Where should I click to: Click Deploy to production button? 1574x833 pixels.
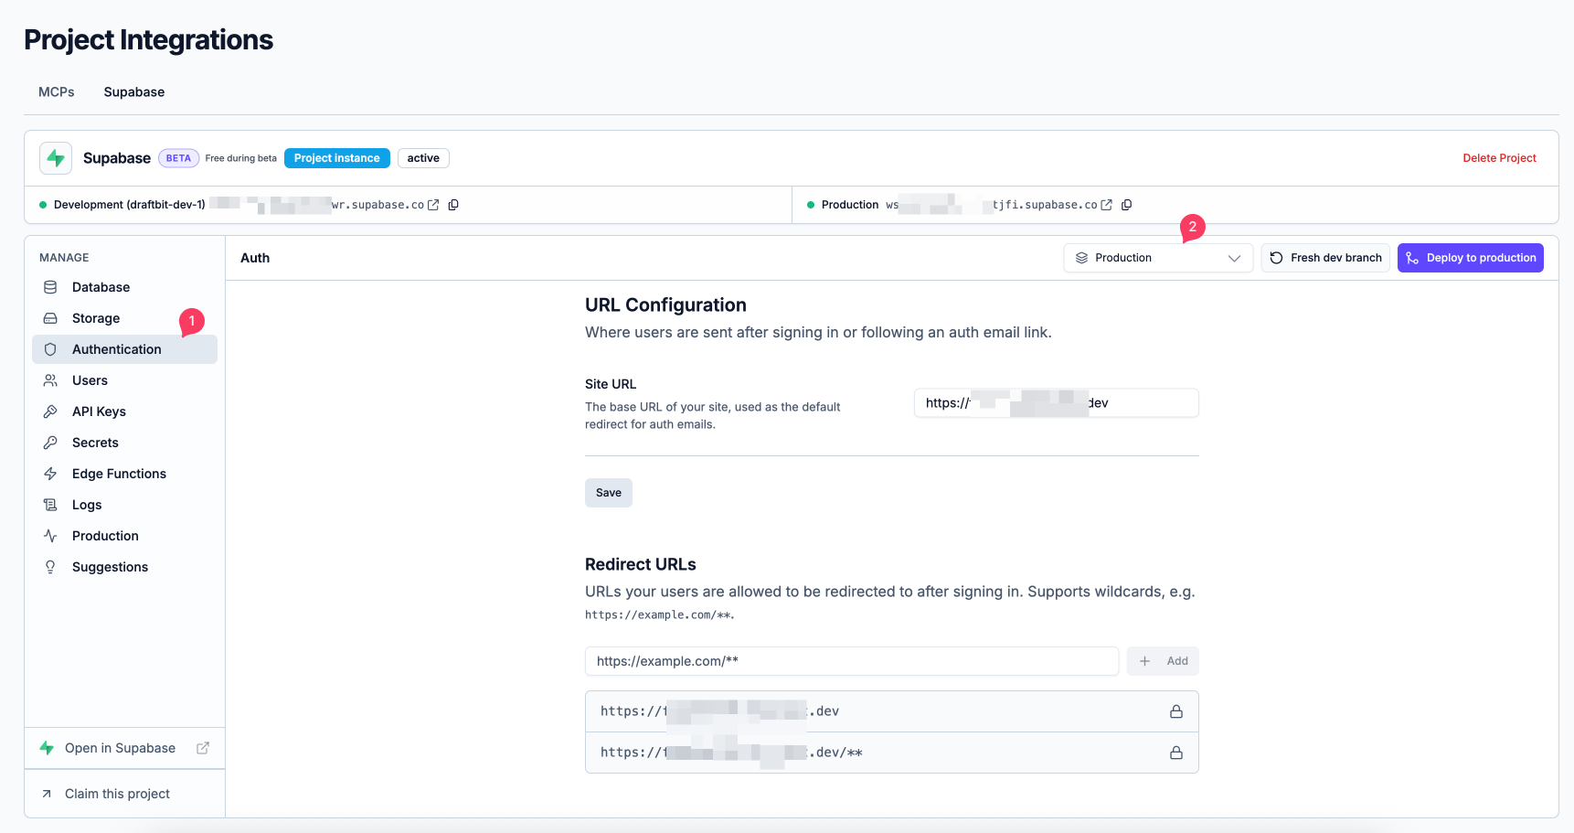[1471, 258]
